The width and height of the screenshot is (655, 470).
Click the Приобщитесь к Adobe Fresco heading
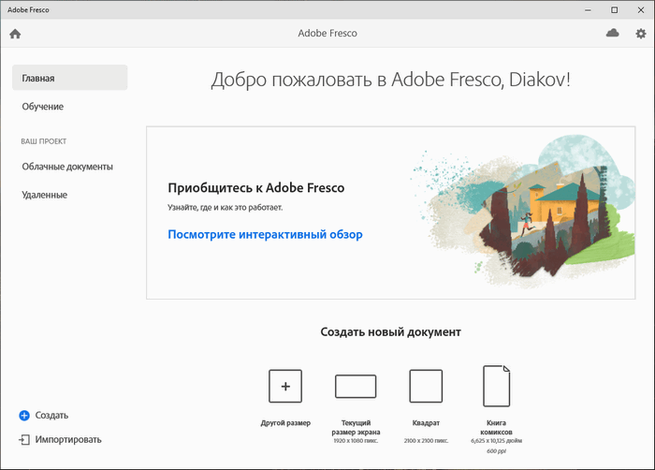pos(256,188)
